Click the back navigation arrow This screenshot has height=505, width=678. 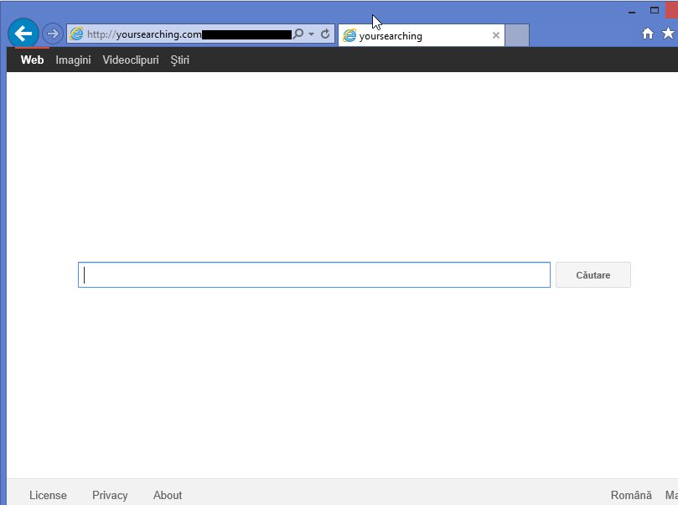23,34
